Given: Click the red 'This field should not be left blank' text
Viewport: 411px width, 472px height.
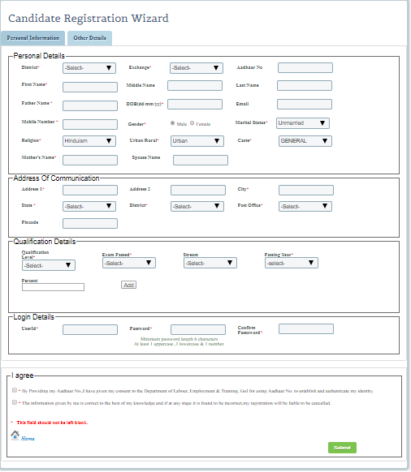Looking at the screenshot, I should tap(52, 423).
